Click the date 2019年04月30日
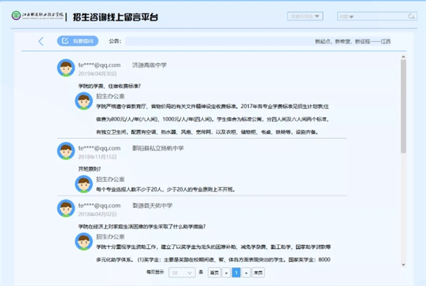 (x=97, y=74)
